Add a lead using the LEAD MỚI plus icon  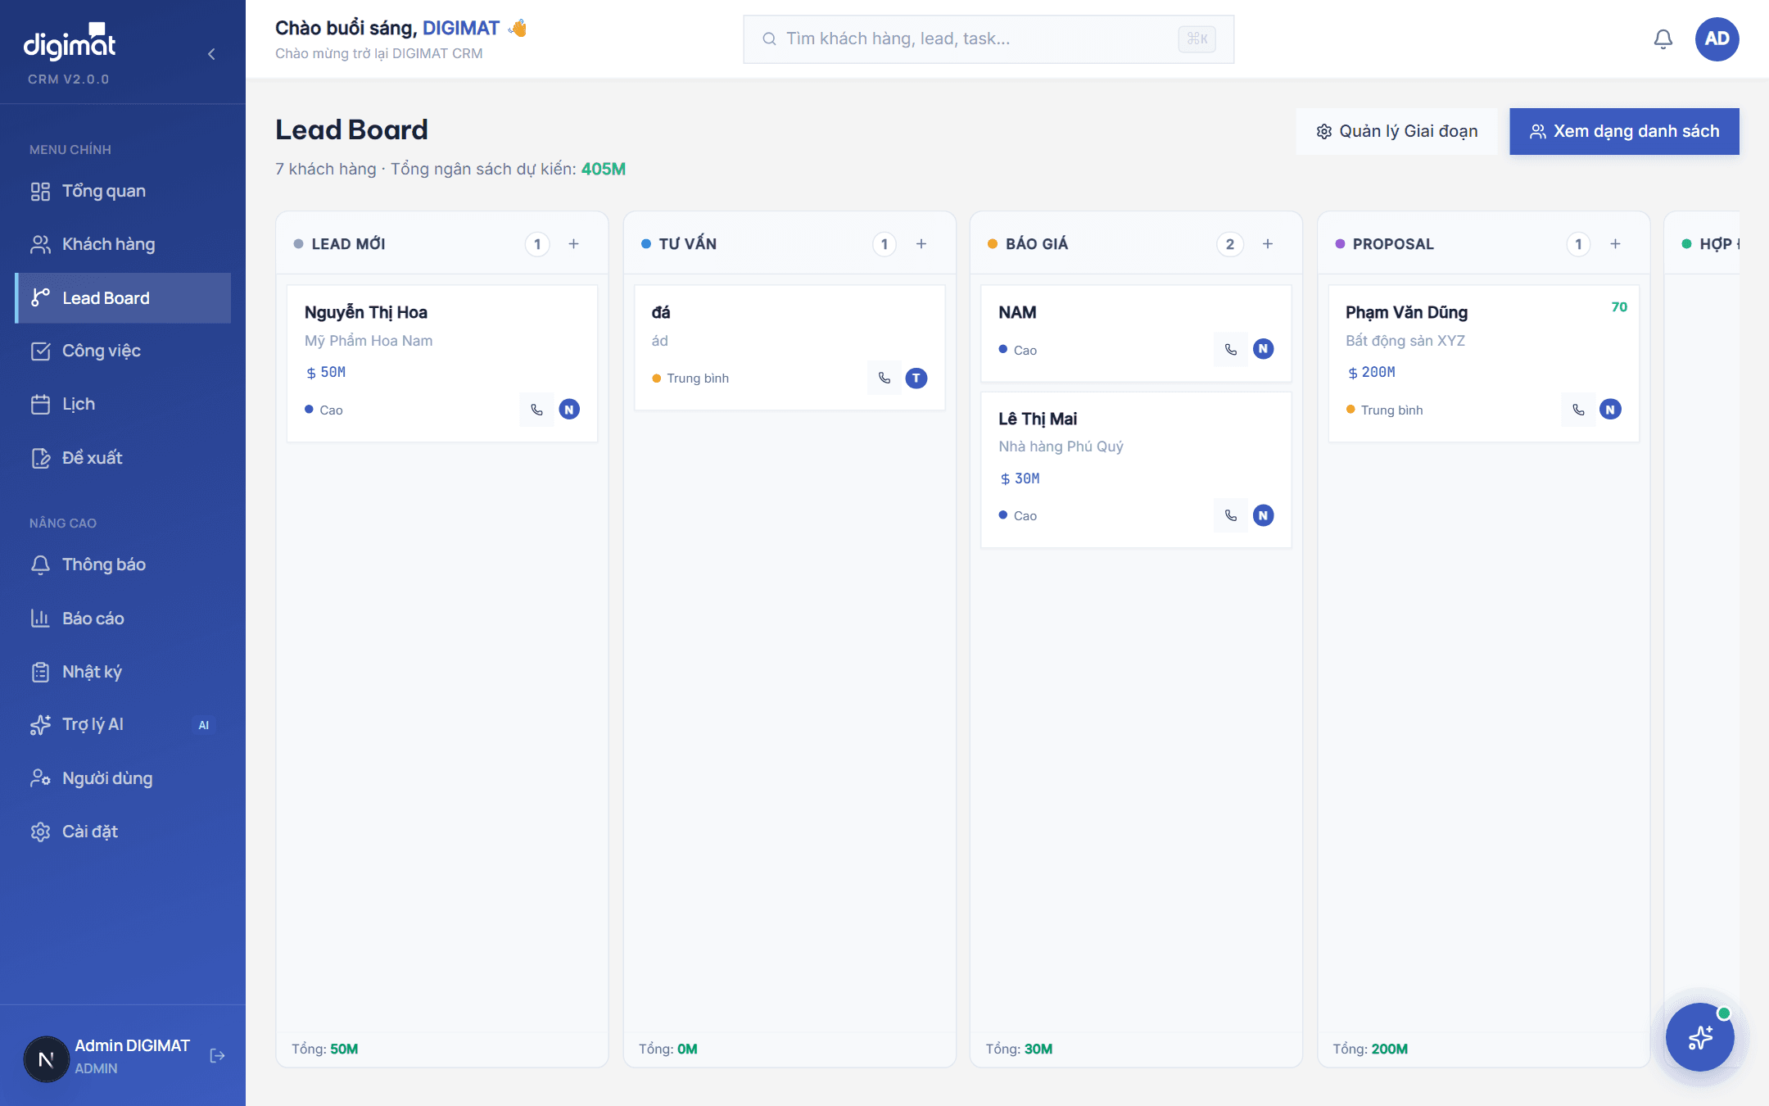point(574,244)
